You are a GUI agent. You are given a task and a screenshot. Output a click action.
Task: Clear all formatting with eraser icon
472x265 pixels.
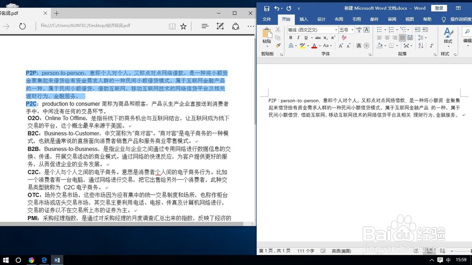pyautogui.click(x=344, y=38)
